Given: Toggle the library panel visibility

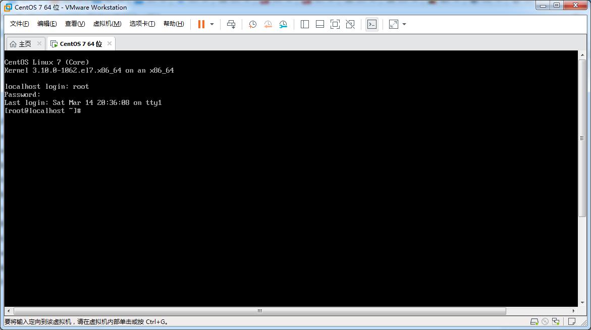Looking at the screenshot, I should [x=304, y=24].
